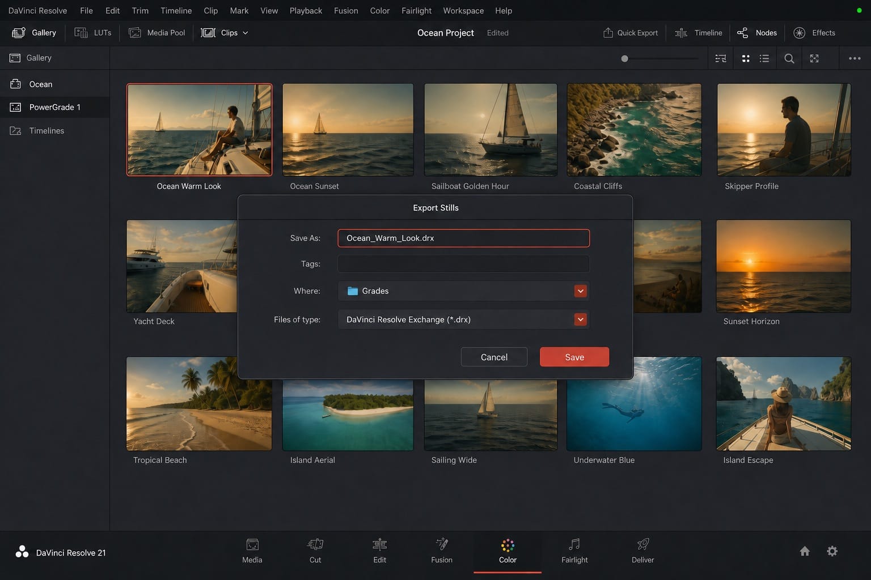The width and height of the screenshot is (871, 580).
Task: Select the Island Escape still
Action: click(x=784, y=403)
